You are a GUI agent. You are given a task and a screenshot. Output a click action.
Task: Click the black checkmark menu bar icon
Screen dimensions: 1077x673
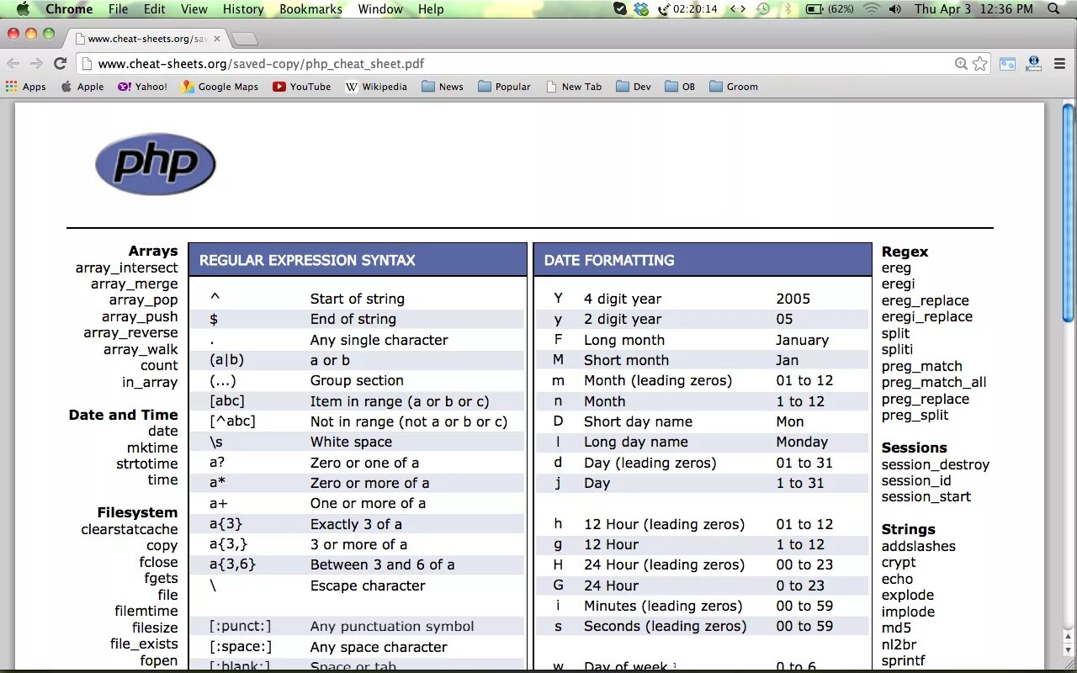tap(620, 9)
